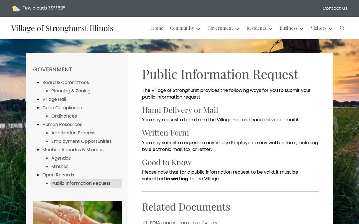This screenshot has height=224, width=359.
Task: Click the hands with water thumbnail image
Action: 77,213
